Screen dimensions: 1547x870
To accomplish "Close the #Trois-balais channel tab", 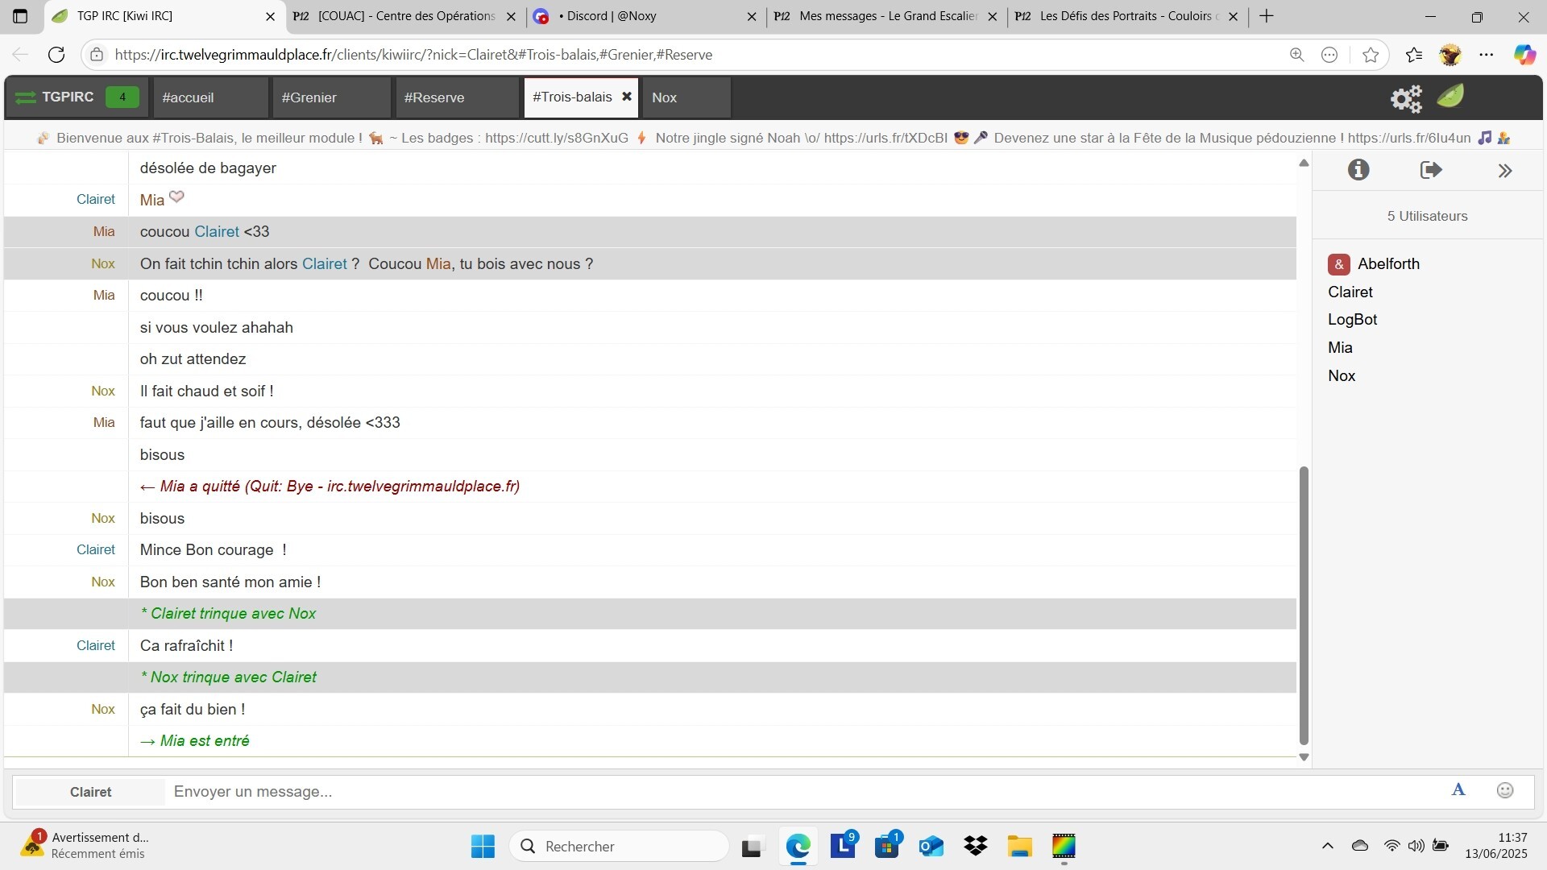I will point(626,97).
